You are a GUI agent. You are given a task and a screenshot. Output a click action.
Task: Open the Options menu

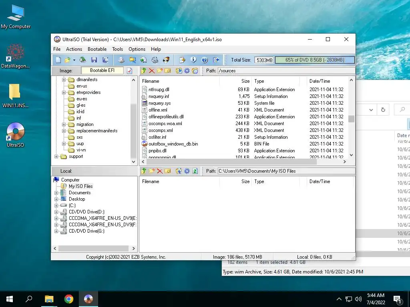[137, 49]
